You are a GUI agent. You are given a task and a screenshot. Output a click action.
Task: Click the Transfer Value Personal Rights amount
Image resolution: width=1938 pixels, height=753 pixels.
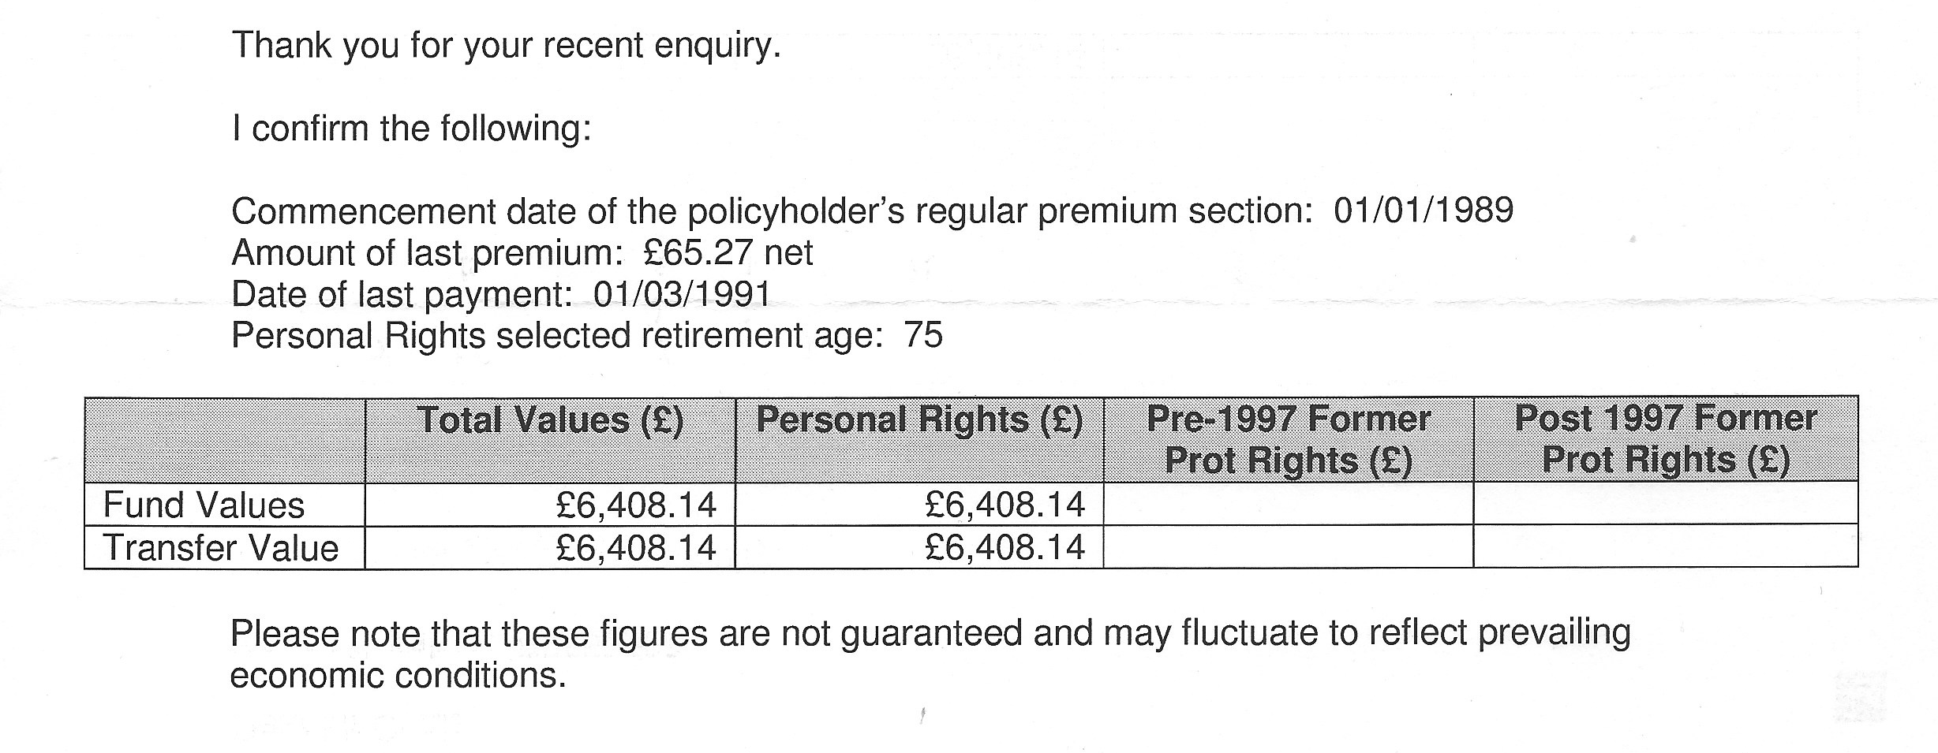coord(1005,547)
